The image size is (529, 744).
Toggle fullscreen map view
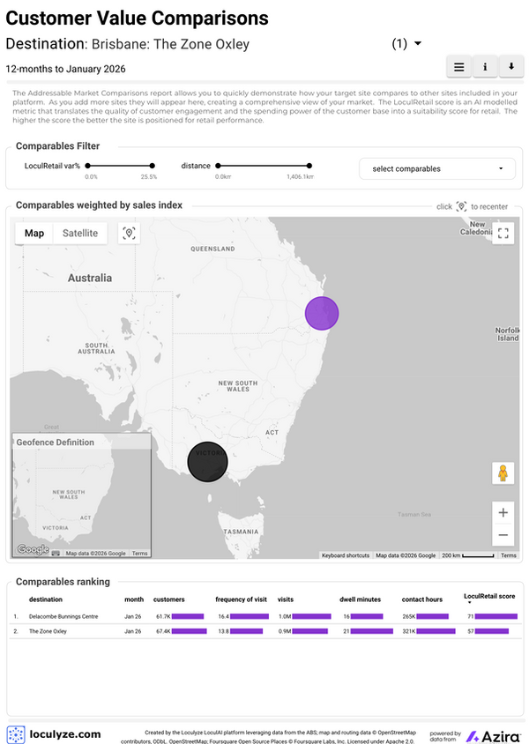point(503,233)
